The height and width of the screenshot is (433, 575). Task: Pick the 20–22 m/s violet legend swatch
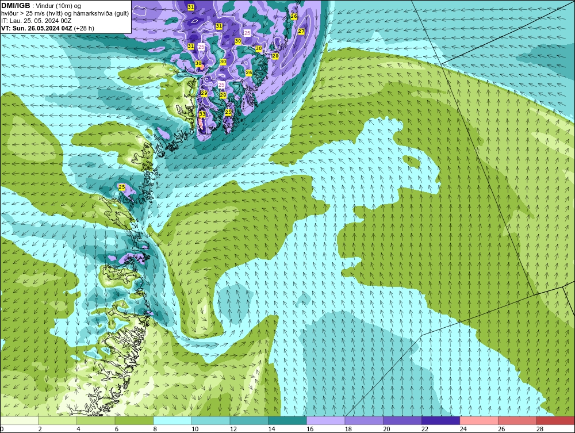[x=402, y=420]
